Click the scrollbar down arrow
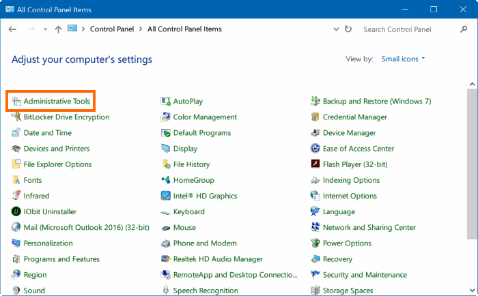Viewport: 478px width, 296px height. pos(473,291)
